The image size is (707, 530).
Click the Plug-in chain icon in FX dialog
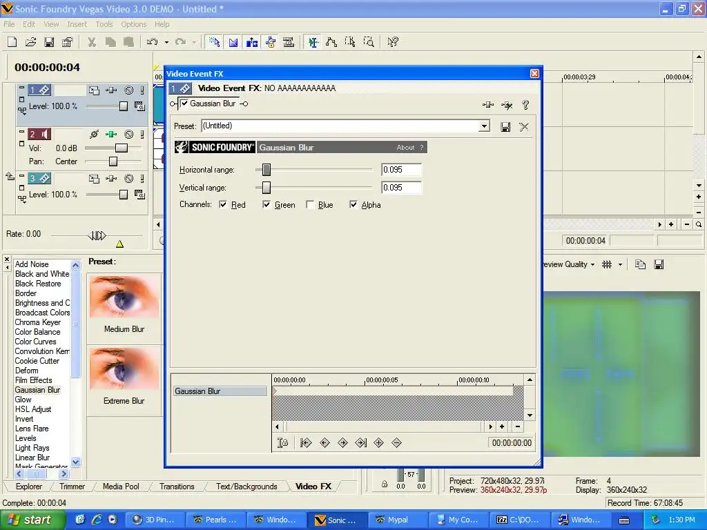coord(488,105)
